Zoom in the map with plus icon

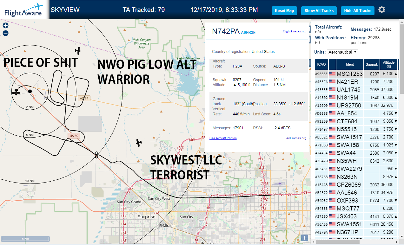[5, 26]
